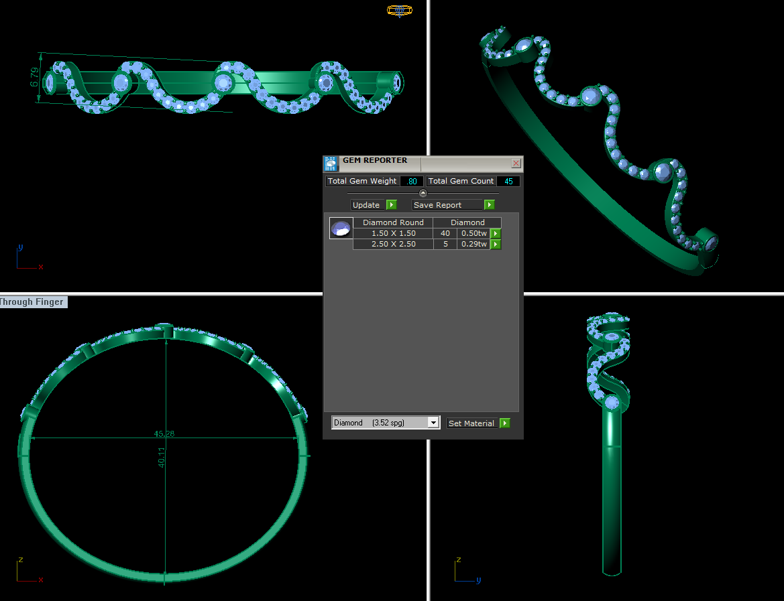The height and width of the screenshot is (601, 784).
Task: Click the Diamond Round column header
Action: 393,222
